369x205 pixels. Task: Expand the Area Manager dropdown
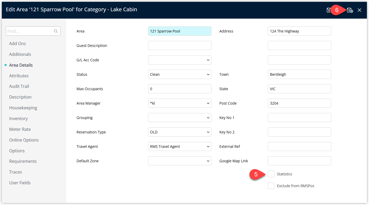pyautogui.click(x=180, y=103)
